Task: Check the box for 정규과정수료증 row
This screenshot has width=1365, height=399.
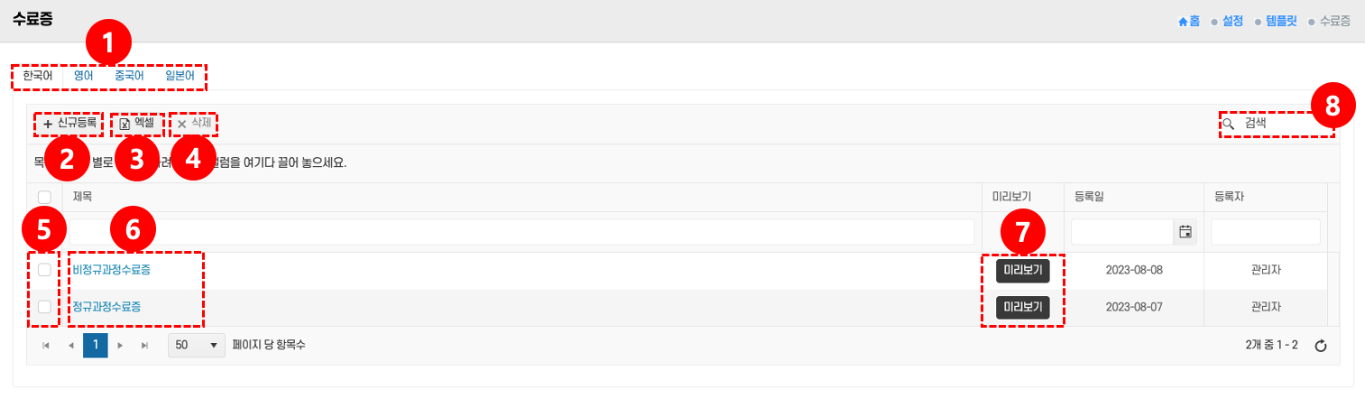Action: click(x=44, y=307)
